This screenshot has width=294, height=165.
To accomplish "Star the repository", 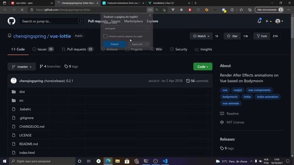I will 232,36.
